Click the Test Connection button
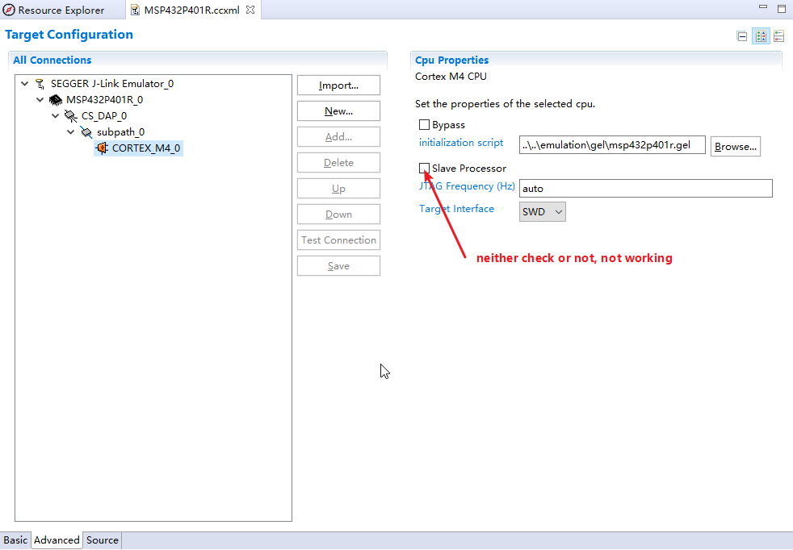793x550 pixels. (338, 240)
